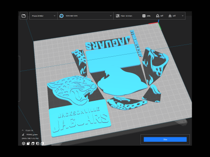This screenshot has height=157, width=210.
Task: Select the upside-down JAGUARS text model
Action: tap(108, 43)
